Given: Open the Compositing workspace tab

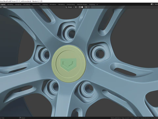Looking at the screenshot, I should tap(71, 5).
